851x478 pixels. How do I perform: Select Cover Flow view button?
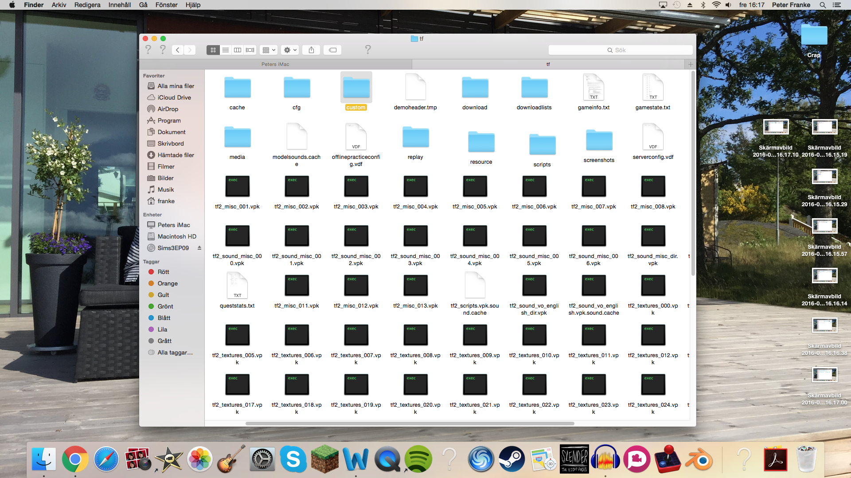(250, 50)
